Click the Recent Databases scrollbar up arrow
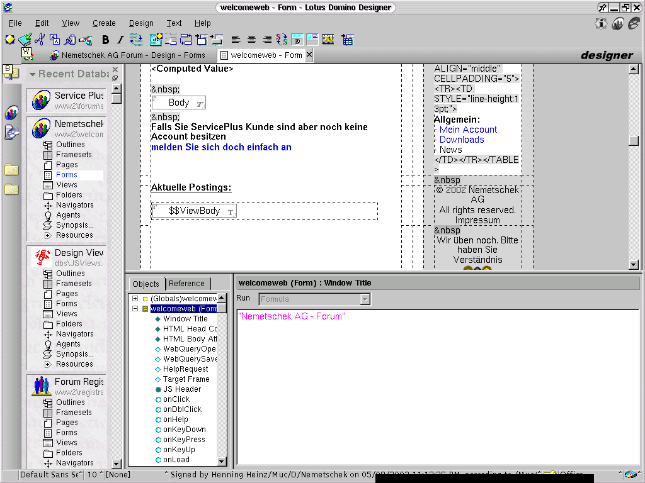This screenshot has height=483, width=645. (x=117, y=89)
